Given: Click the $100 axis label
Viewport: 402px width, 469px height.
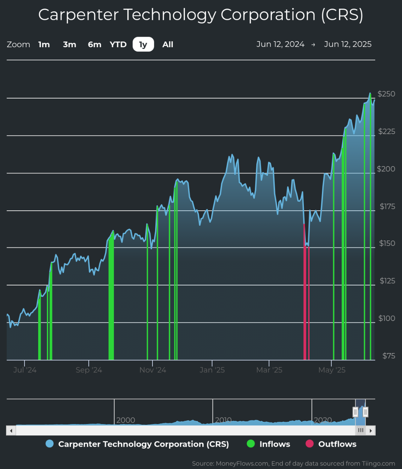Looking at the screenshot, I should point(387,318).
